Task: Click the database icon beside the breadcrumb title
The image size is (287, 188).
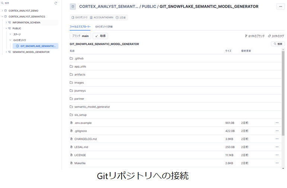Action: [73, 7]
